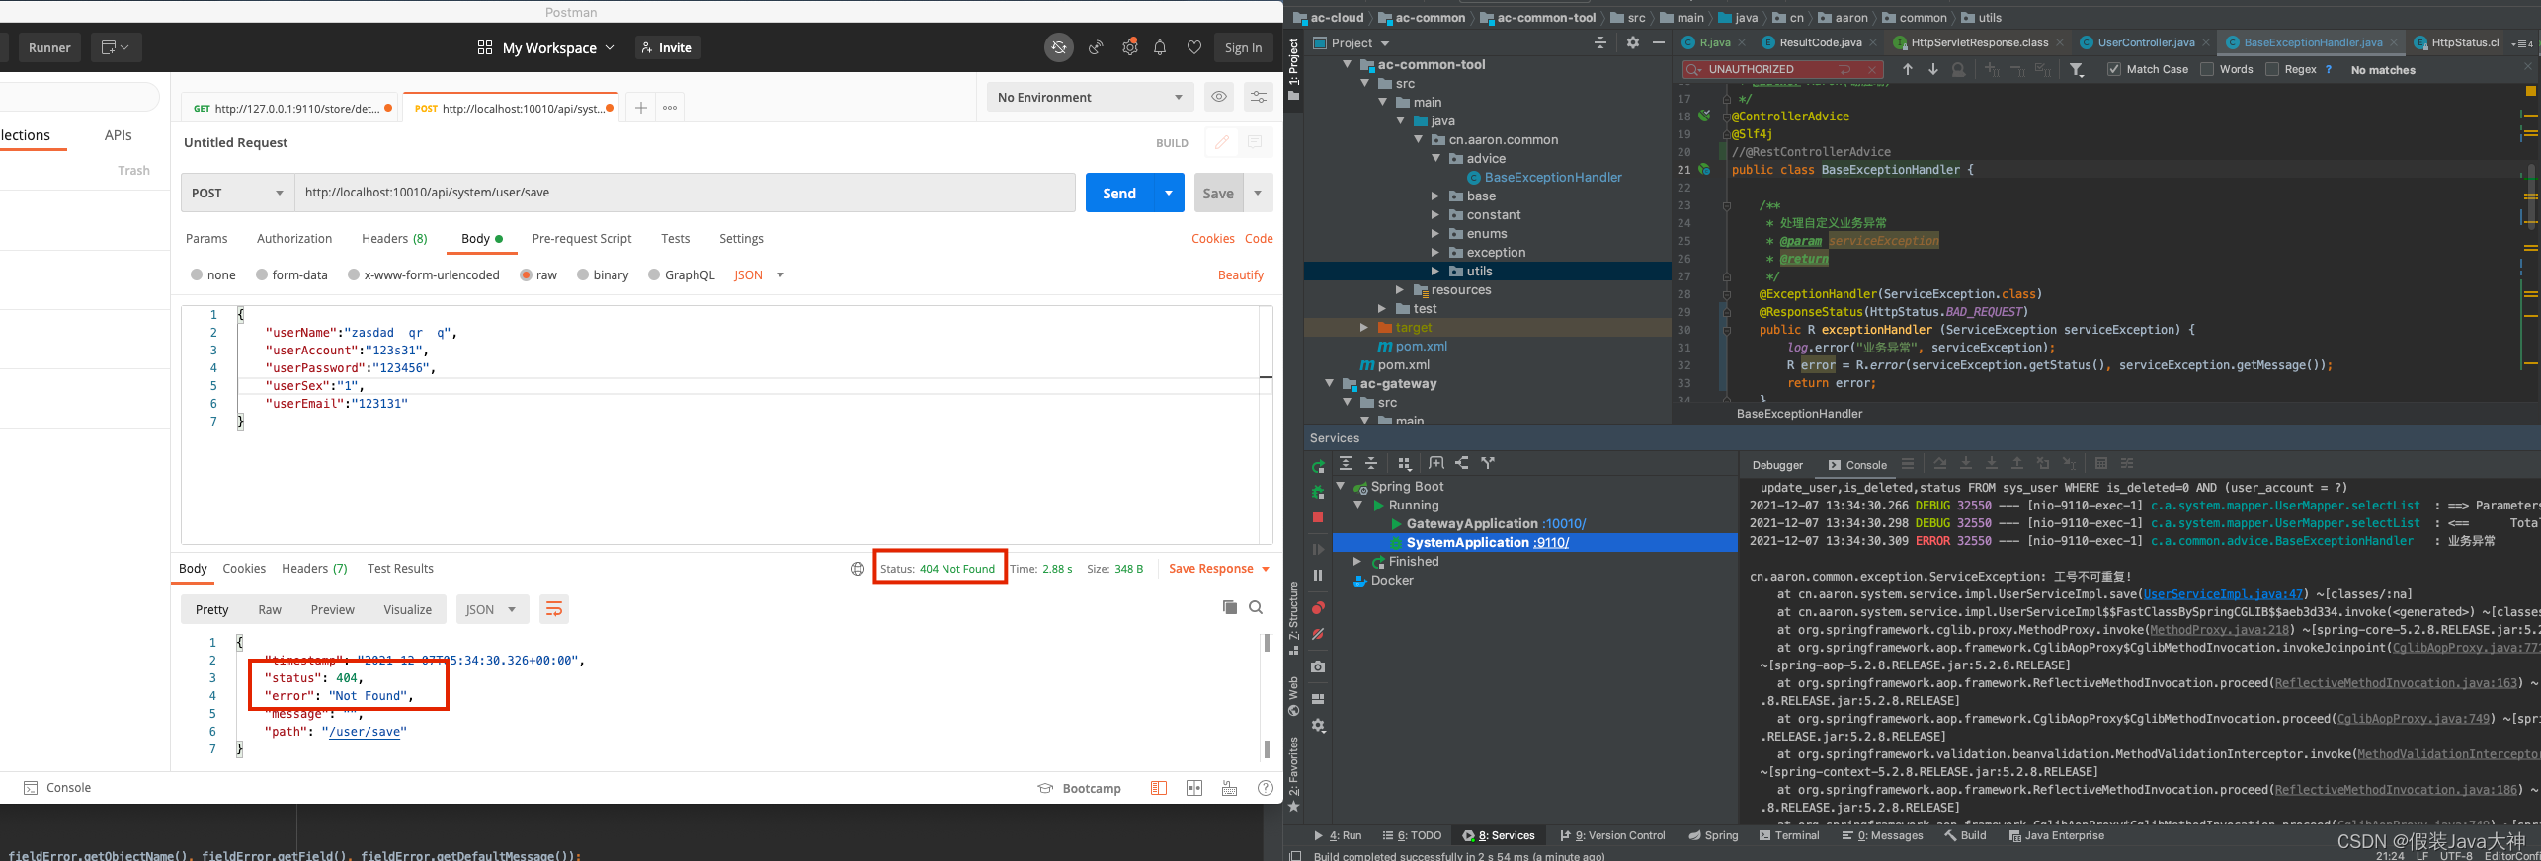Open Postman settings gear icon
The height and width of the screenshot is (861, 2541).
1129,47
